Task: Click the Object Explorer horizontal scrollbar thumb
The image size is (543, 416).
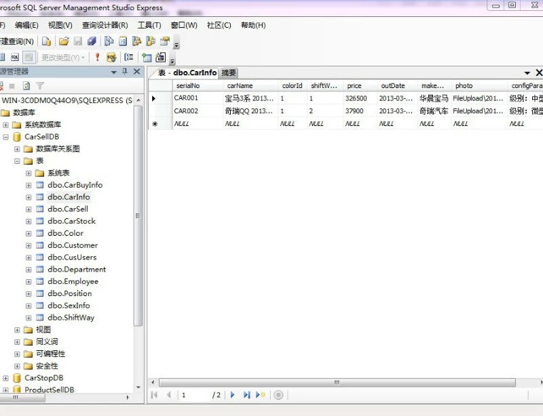Action: tap(23, 398)
